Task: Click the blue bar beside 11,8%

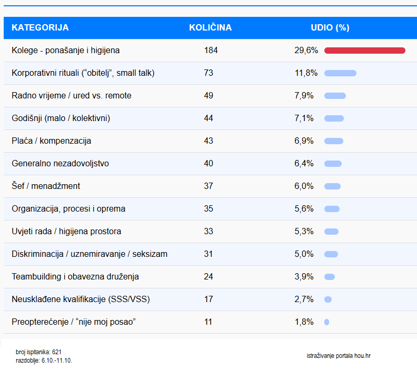Action: coord(340,73)
